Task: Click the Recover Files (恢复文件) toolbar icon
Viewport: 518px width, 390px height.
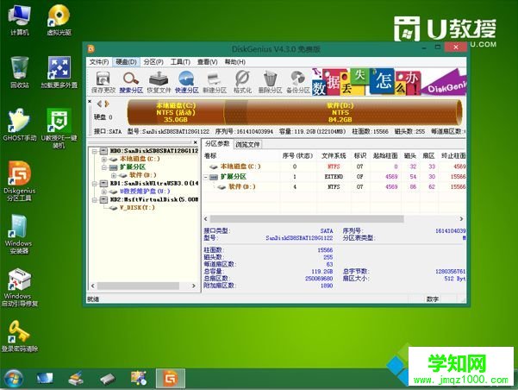Action: 159,82
